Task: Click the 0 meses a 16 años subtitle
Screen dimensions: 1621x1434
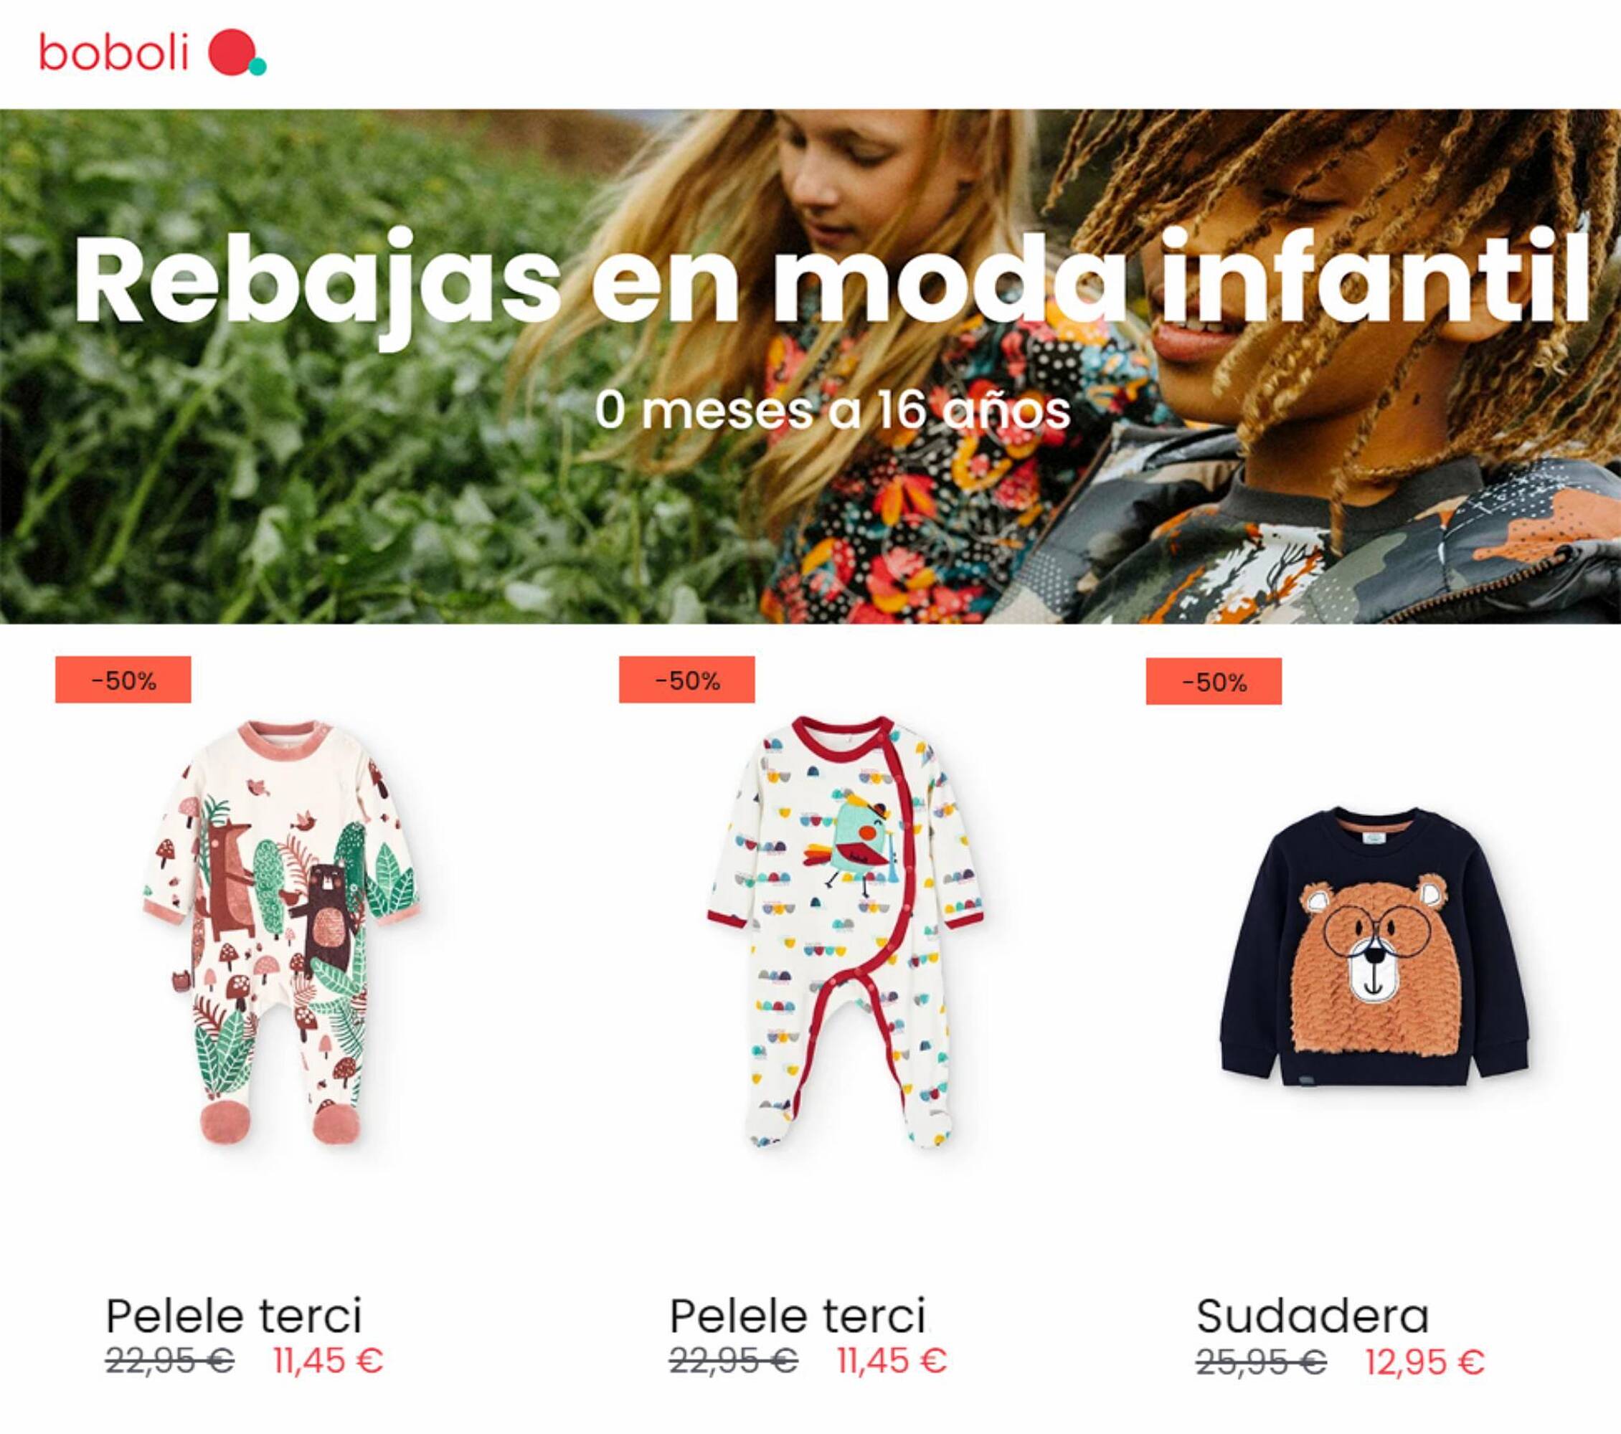Action: [833, 410]
